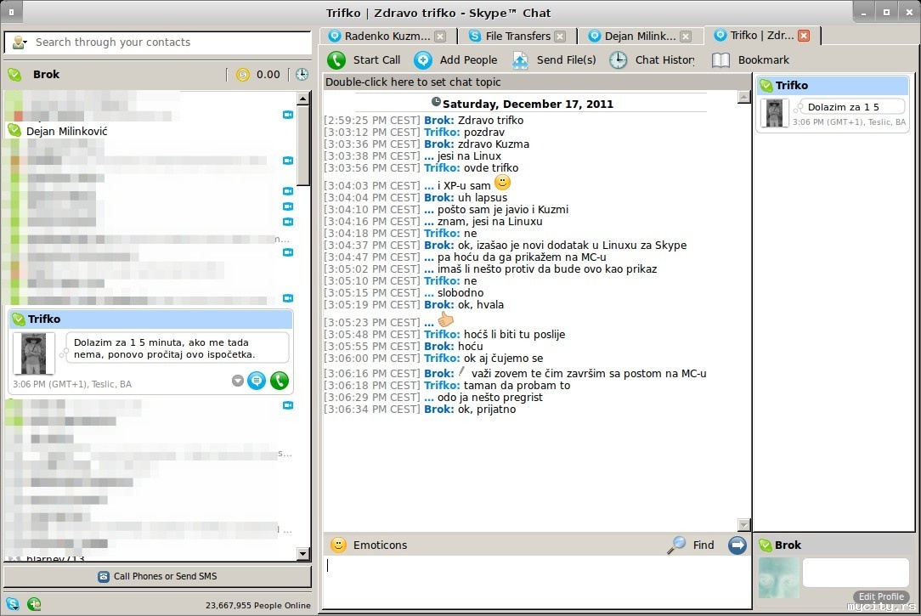Click '23,667,955 People Online' status text
Viewport: 921px width, 616px height.
(x=257, y=606)
